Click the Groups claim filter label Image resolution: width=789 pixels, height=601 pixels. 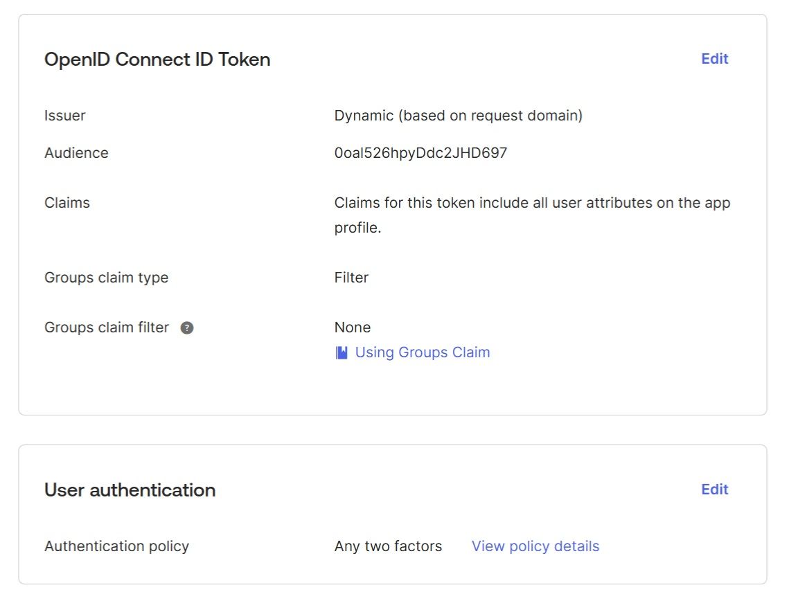[107, 328]
